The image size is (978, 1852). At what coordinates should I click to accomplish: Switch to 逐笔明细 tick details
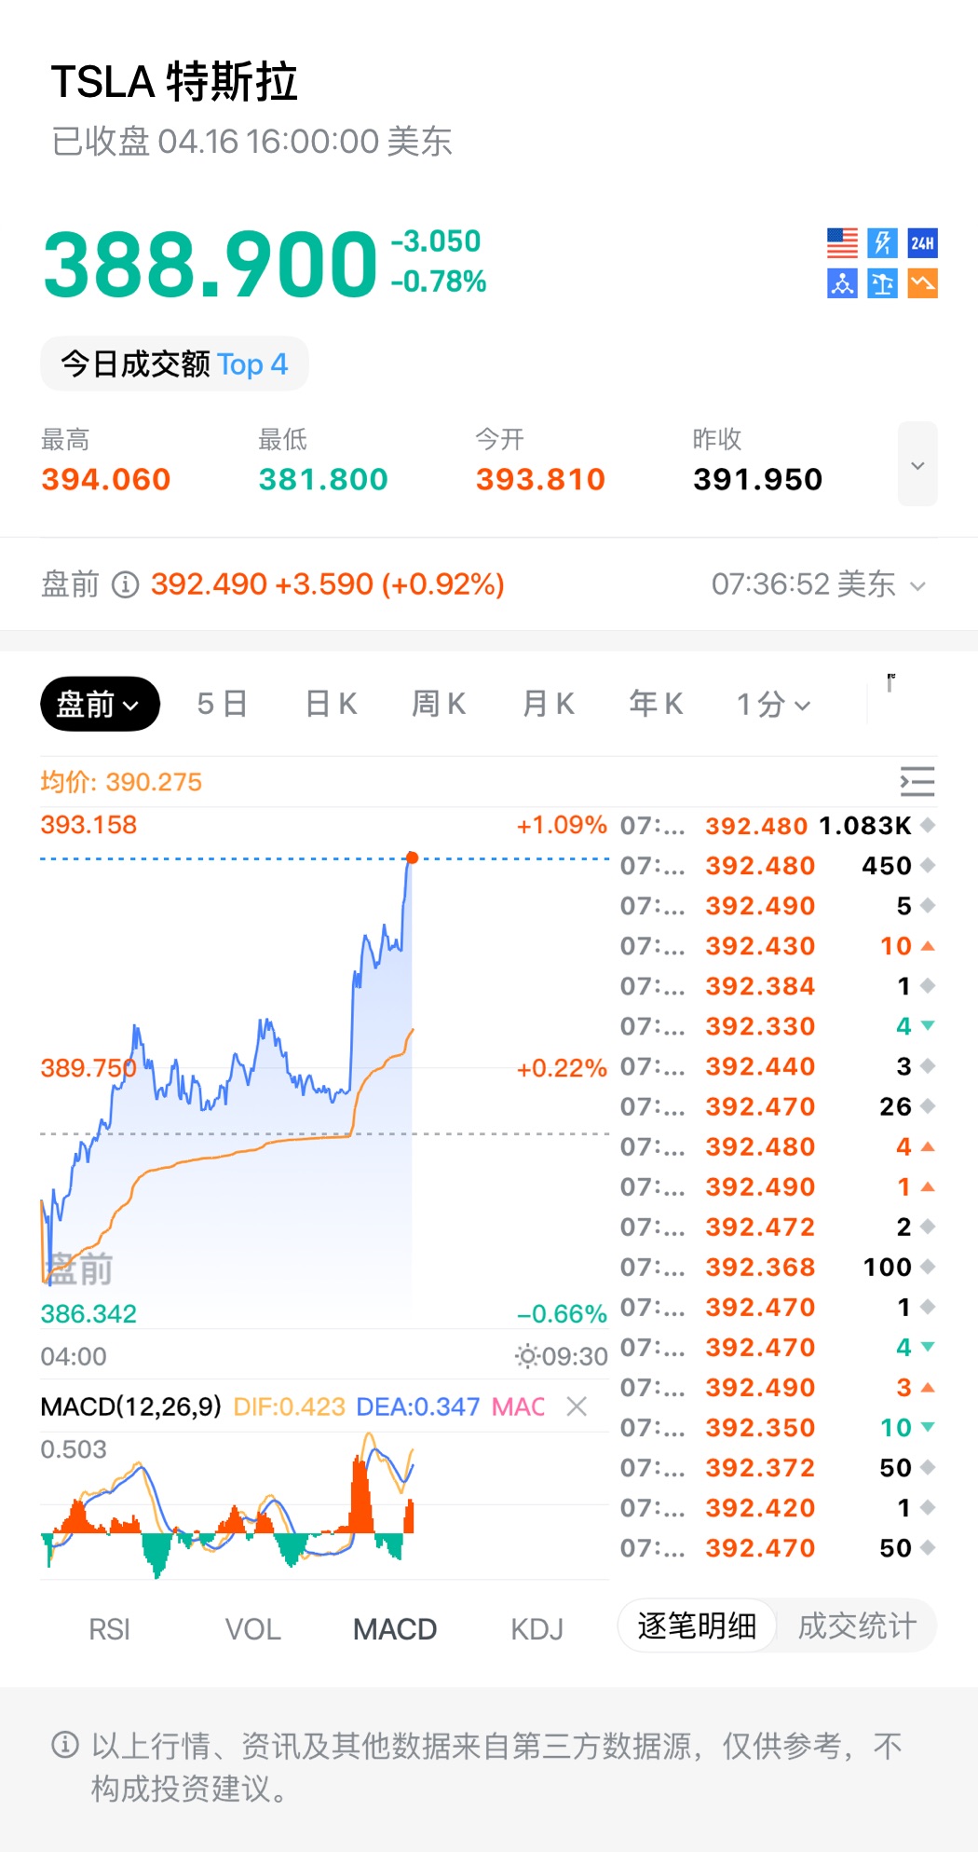coord(697,1626)
